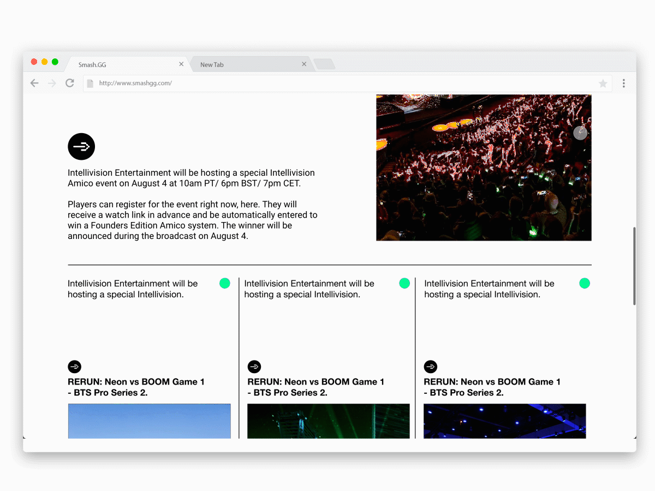
Task: Click the green maximize window button
Action: (55, 62)
